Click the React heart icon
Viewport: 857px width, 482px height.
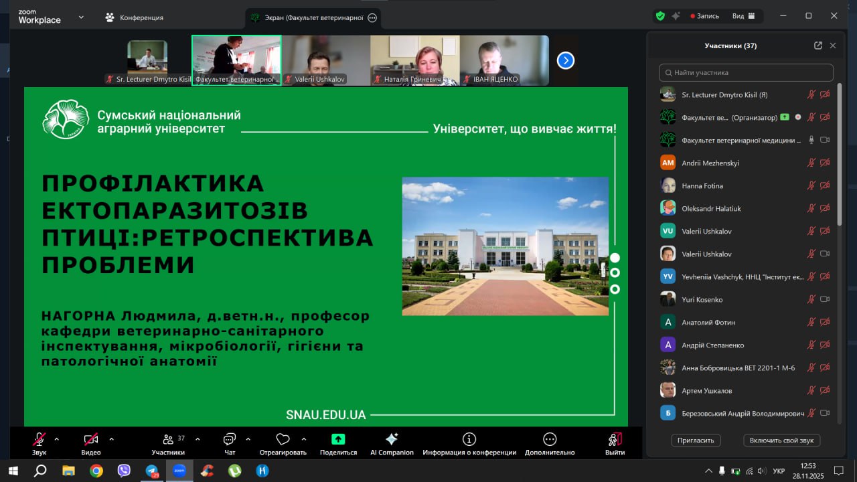tap(283, 439)
